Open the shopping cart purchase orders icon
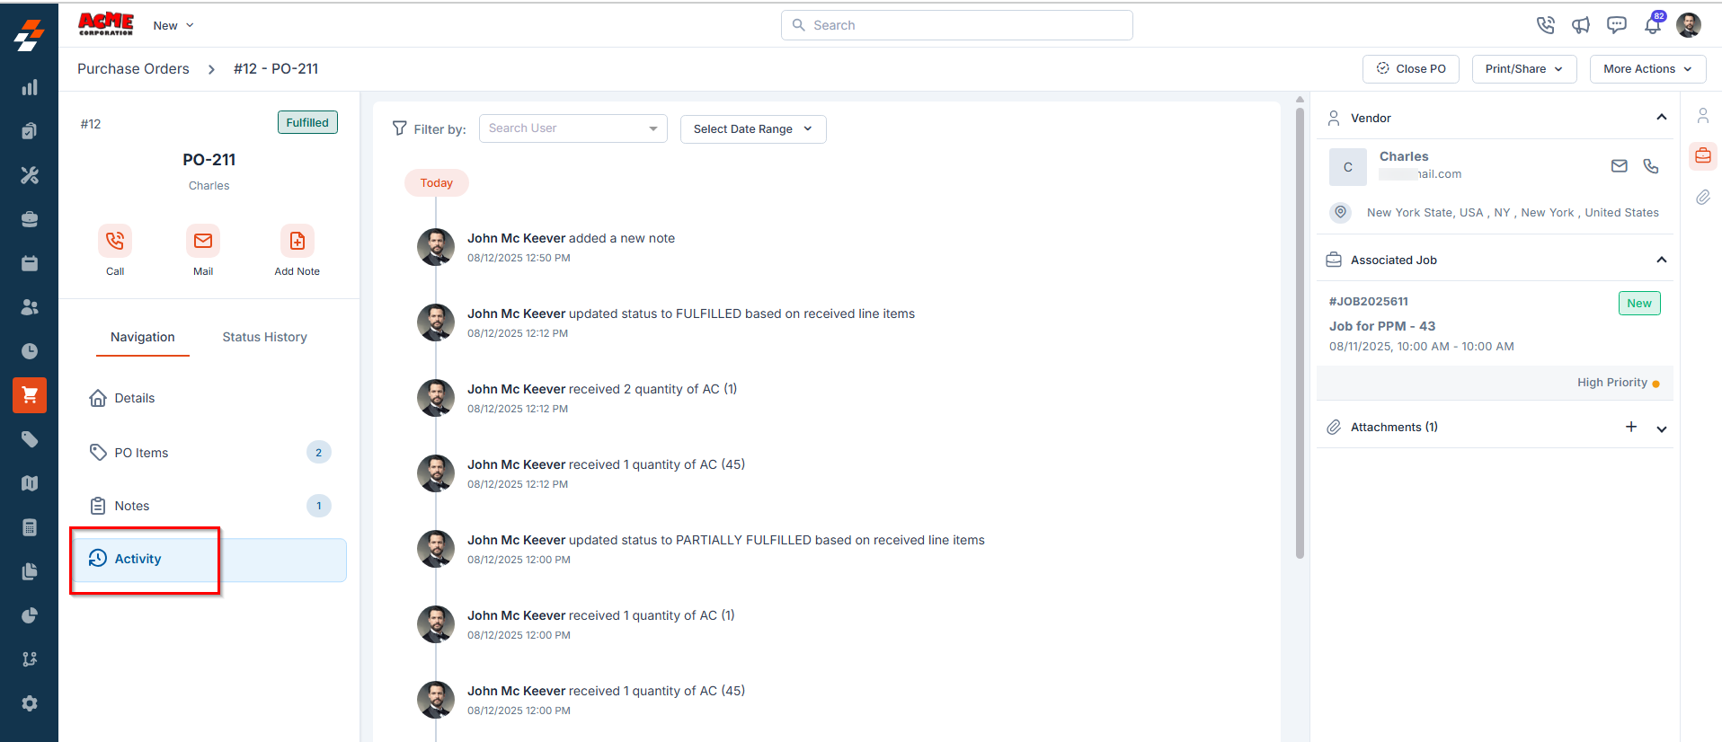The width and height of the screenshot is (1722, 742). pyautogui.click(x=30, y=395)
